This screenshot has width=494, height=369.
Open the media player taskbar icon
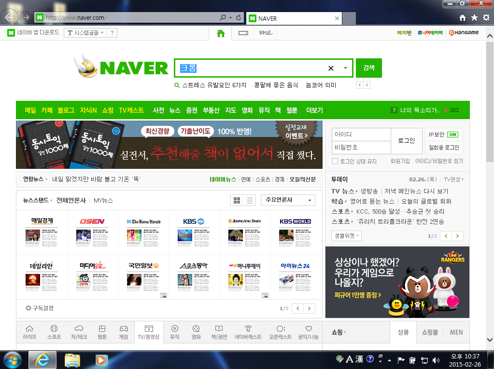pos(101,360)
